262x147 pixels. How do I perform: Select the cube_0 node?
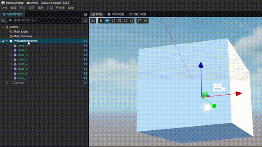click(23, 45)
